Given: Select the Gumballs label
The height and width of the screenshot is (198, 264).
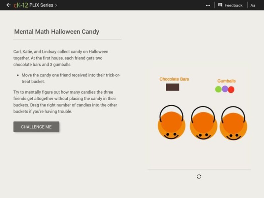Looking at the screenshot, I should click(x=227, y=81).
